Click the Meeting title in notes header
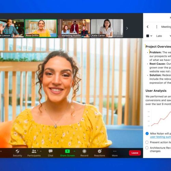 (166, 27)
